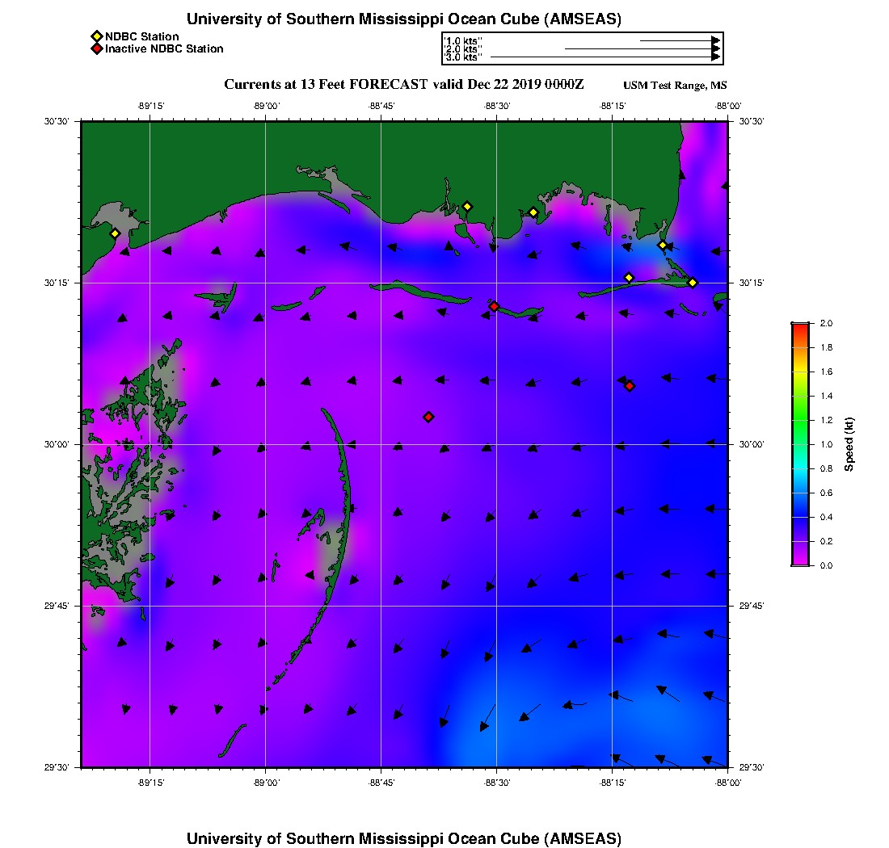Click the "USM Test Range, MS" label
Screen dimensions: 889x848
click(x=675, y=86)
